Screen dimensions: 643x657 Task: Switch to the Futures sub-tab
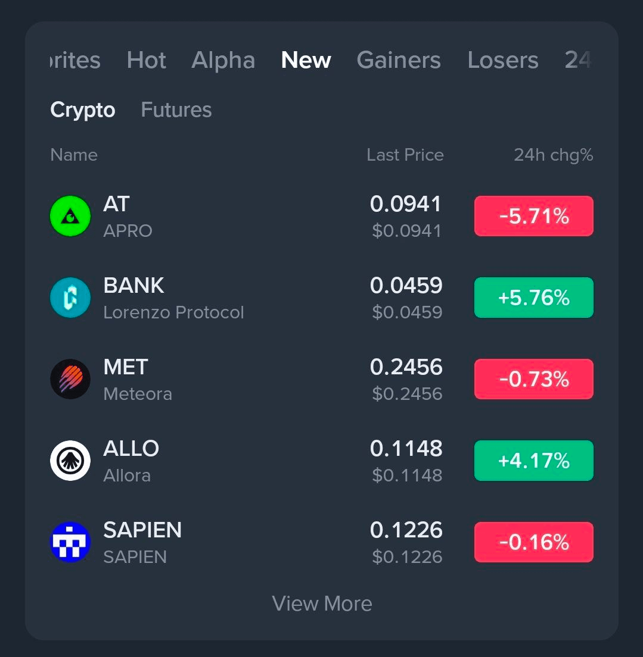176,110
